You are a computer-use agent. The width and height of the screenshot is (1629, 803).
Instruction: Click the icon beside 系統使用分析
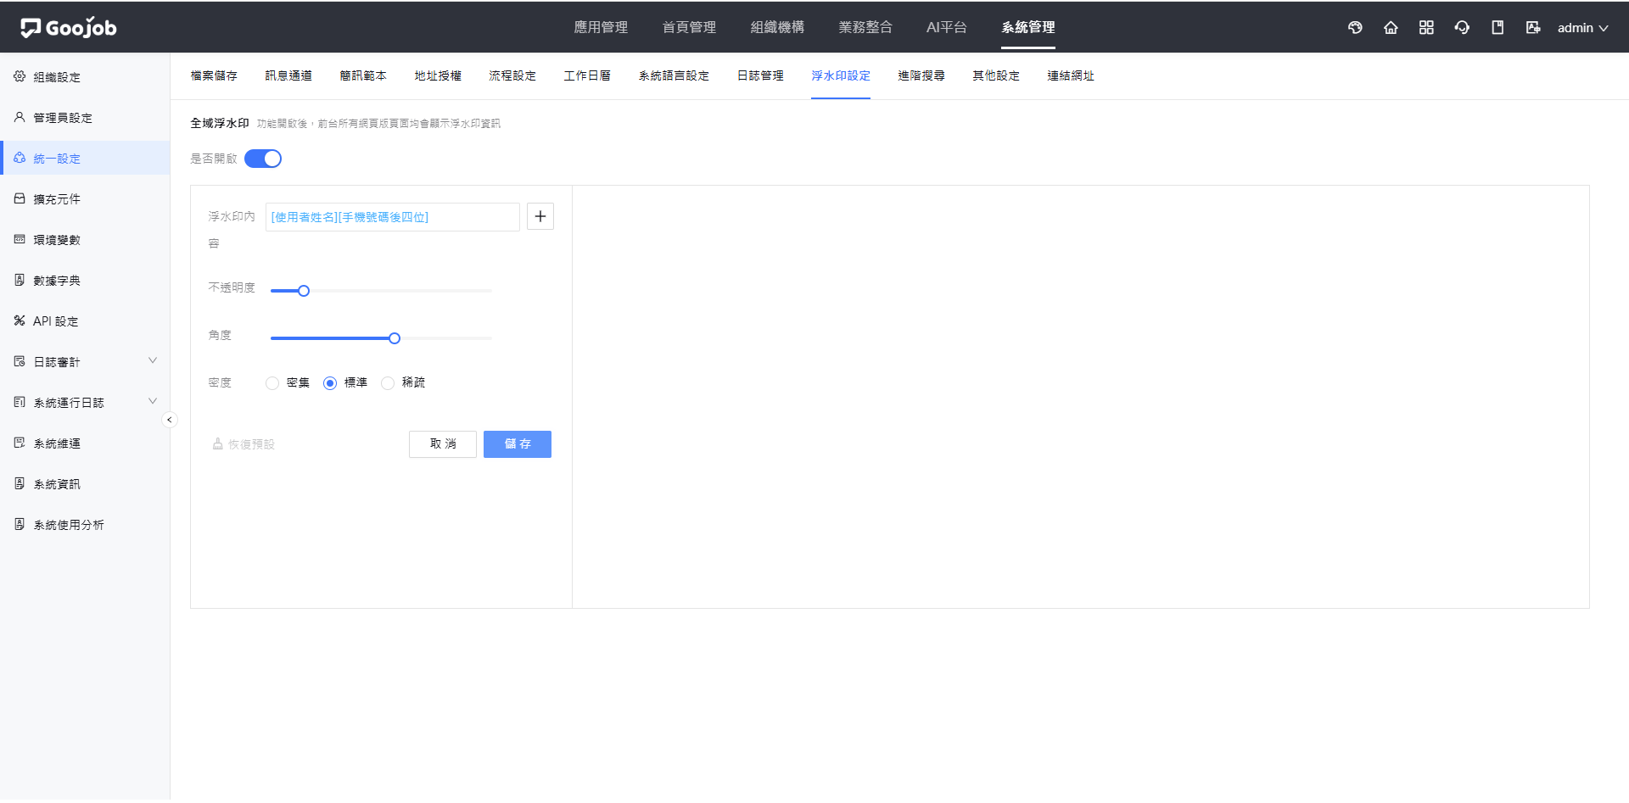click(x=20, y=524)
